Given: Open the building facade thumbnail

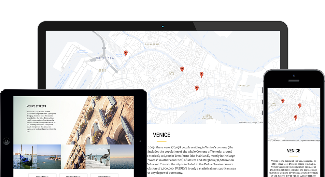Looking at the screenshot, I should (73, 157).
